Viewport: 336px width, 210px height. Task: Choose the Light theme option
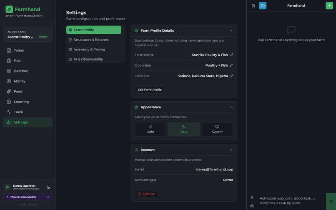pyautogui.click(x=150, y=129)
